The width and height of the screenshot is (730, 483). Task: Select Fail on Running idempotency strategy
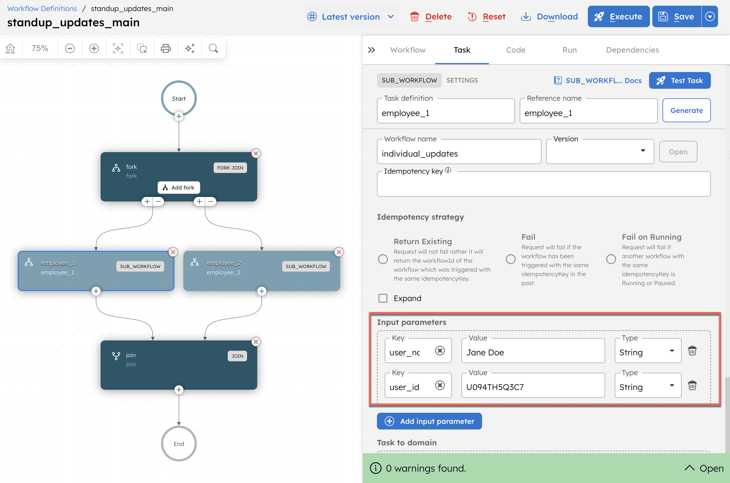[611, 259]
